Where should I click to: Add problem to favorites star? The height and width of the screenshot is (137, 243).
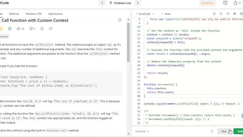(x=42, y=29)
